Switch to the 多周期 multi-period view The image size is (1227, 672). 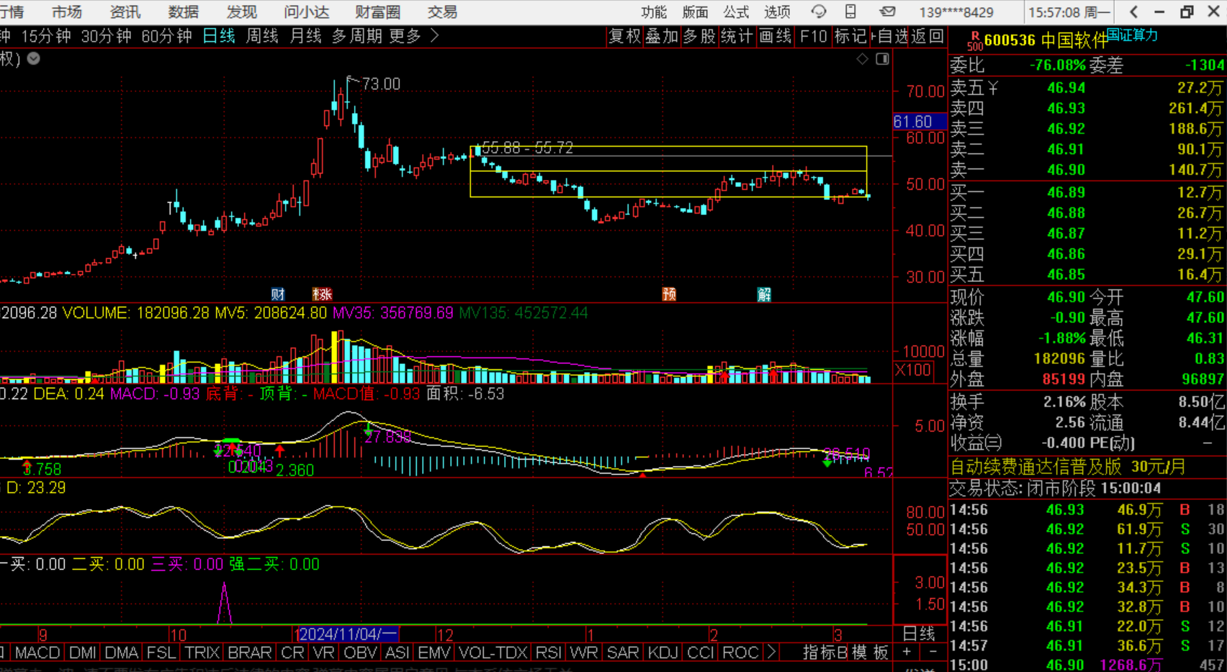[x=356, y=35]
